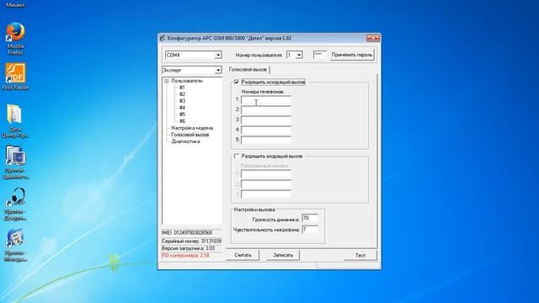
Task: Close the configurator window
Action: [372, 38]
